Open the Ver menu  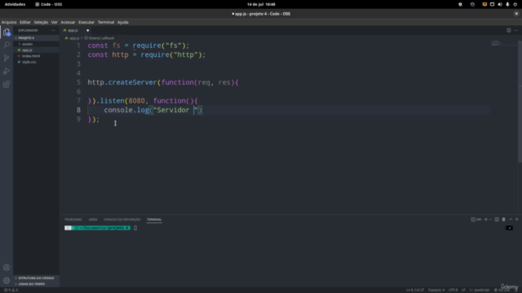tap(55, 22)
